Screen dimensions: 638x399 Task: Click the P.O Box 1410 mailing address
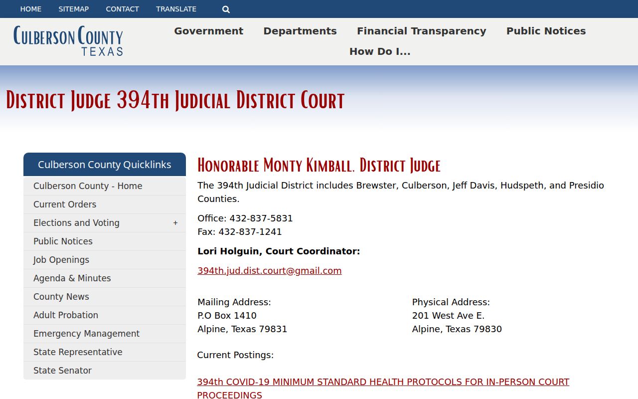[x=227, y=316]
